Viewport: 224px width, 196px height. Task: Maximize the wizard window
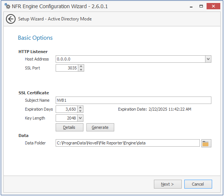pos(201,6)
